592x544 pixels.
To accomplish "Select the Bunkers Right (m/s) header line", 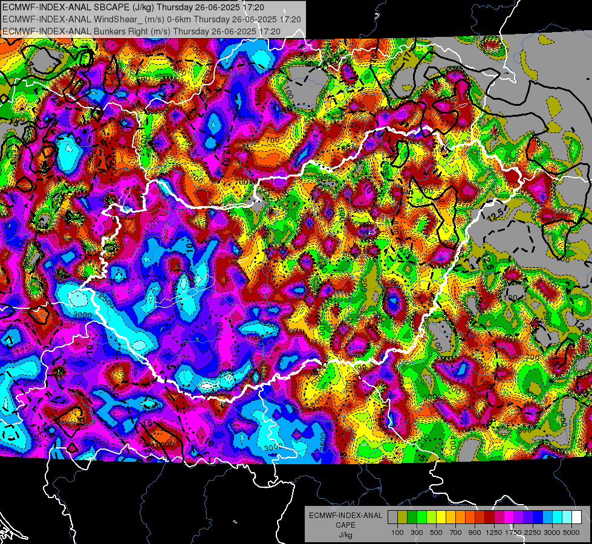I will point(141,31).
